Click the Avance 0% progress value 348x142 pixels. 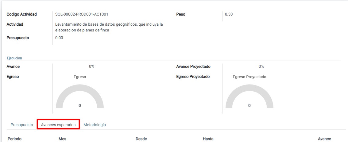point(91,67)
